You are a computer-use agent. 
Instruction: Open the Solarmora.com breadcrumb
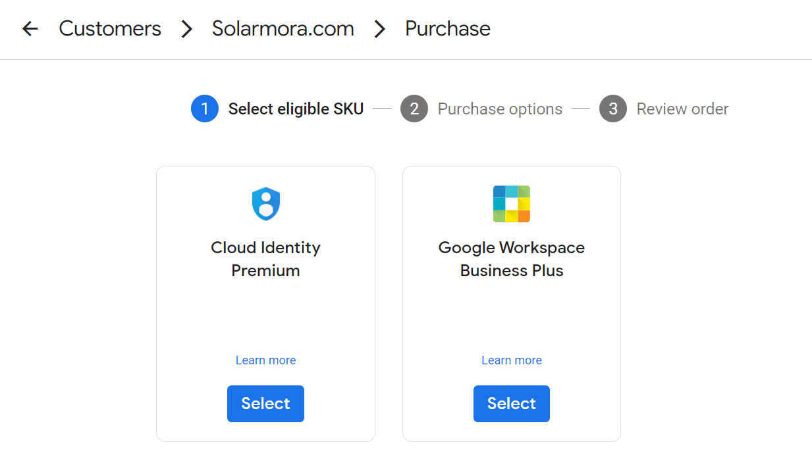tap(283, 29)
